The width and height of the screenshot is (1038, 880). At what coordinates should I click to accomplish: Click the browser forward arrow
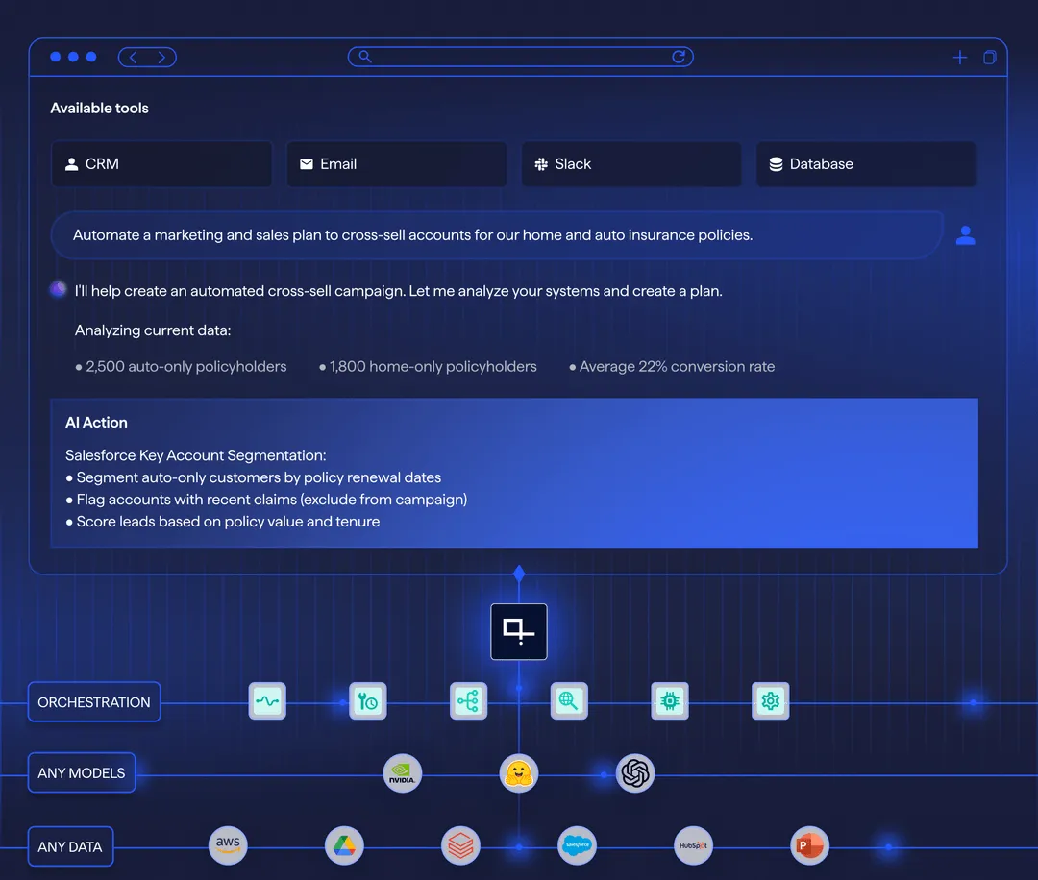pyautogui.click(x=161, y=58)
